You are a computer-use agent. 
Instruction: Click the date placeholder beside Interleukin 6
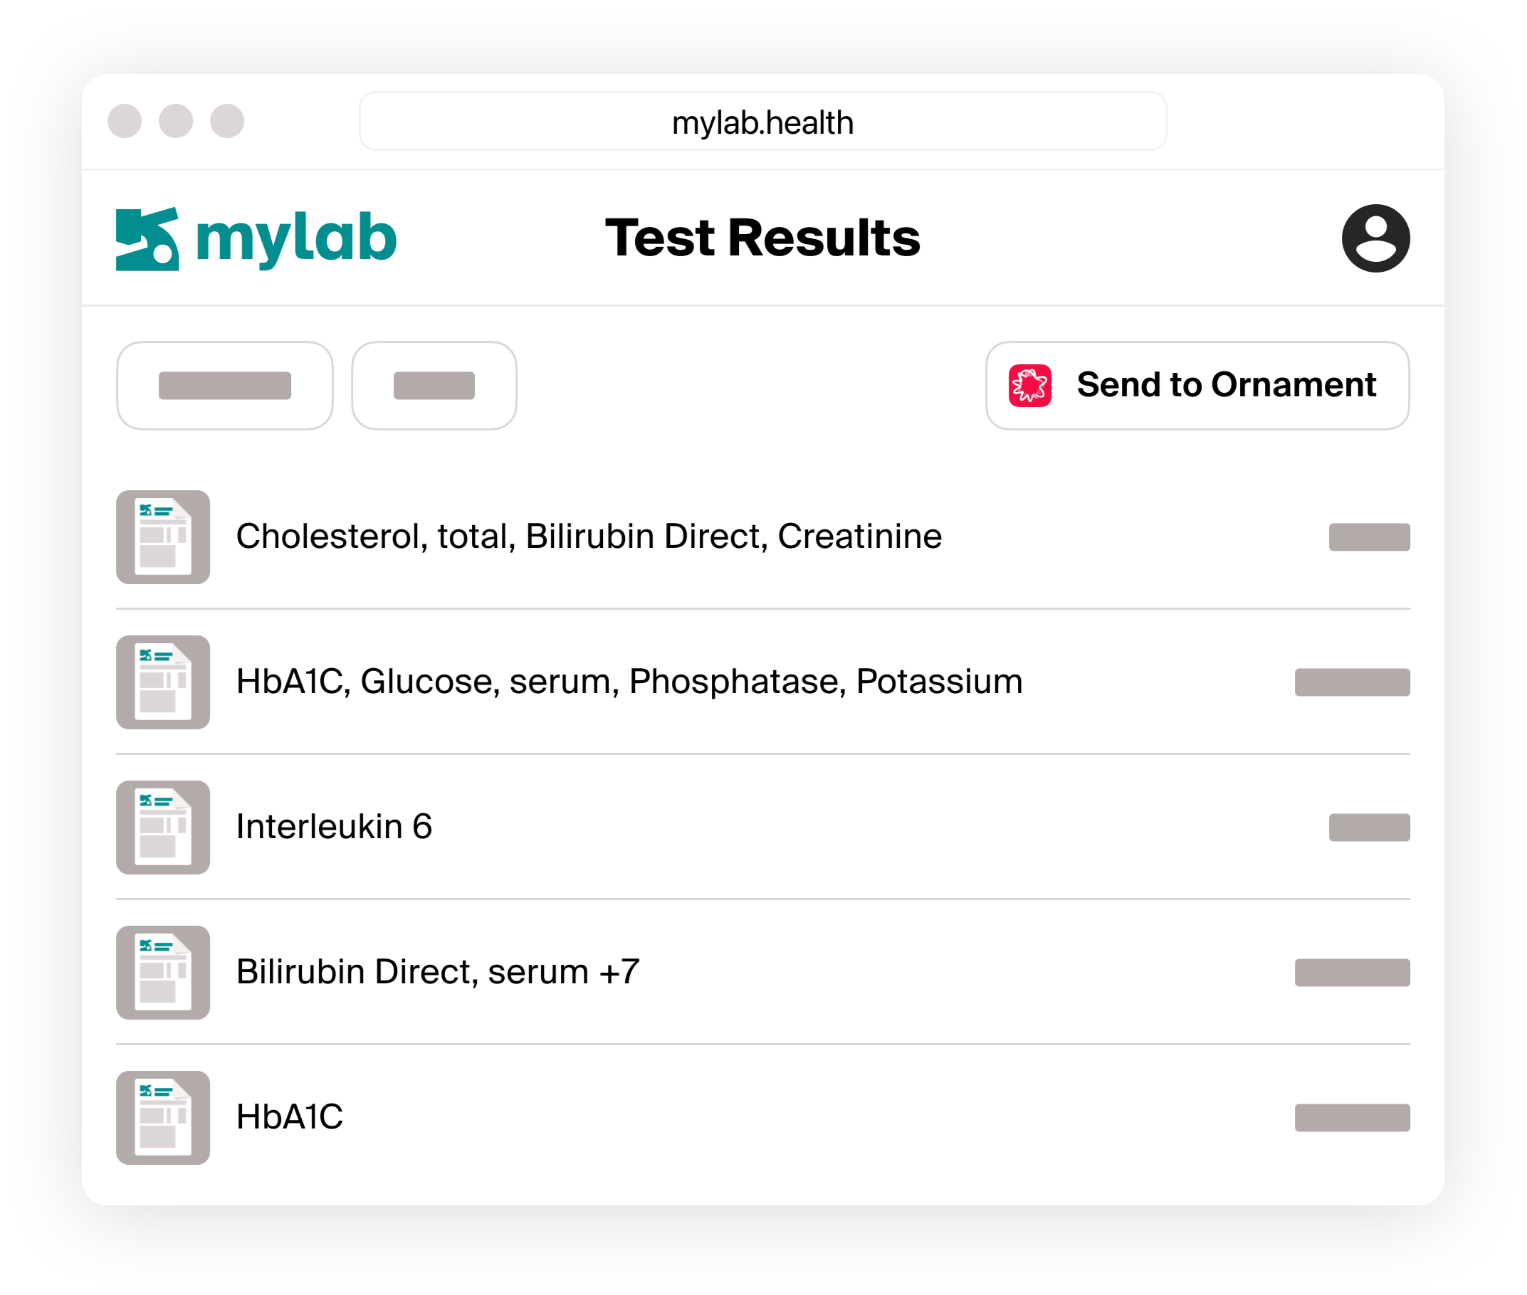coord(1369,828)
